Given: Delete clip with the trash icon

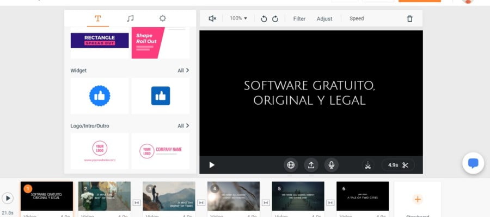Looking at the screenshot, I should (409, 18).
